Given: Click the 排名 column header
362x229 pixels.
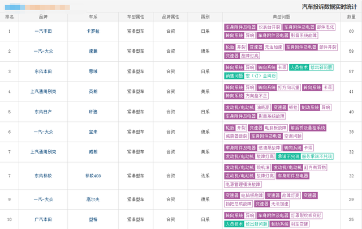Looking at the screenshot, I should click(x=10, y=17).
